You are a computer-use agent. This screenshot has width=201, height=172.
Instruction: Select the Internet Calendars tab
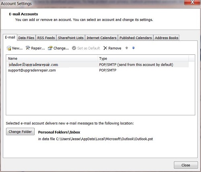click(101, 38)
